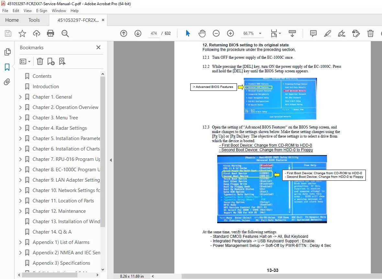Delete selected bookmark in panel
The width and height of the screenshot is (382, 279).
pyautogui.click(x=40, y=62)
